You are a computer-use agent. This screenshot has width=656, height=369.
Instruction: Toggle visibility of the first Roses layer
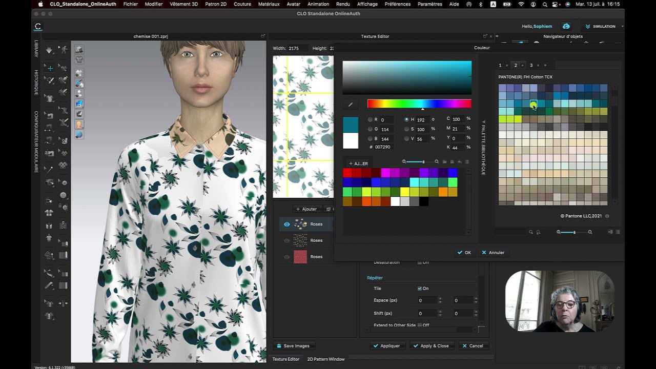pos(286,224)
